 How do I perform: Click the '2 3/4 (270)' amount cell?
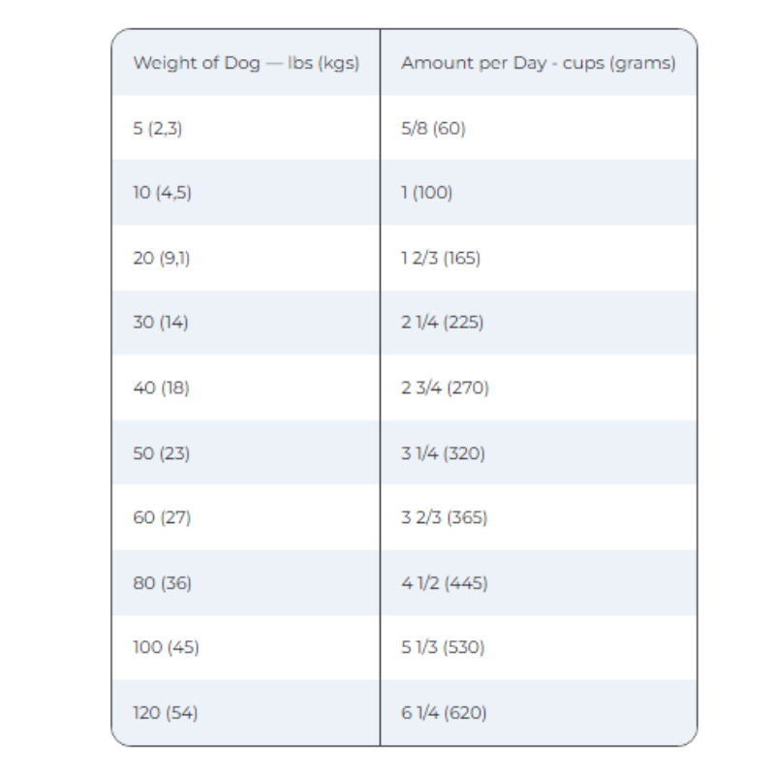click(x=446, y=388)
